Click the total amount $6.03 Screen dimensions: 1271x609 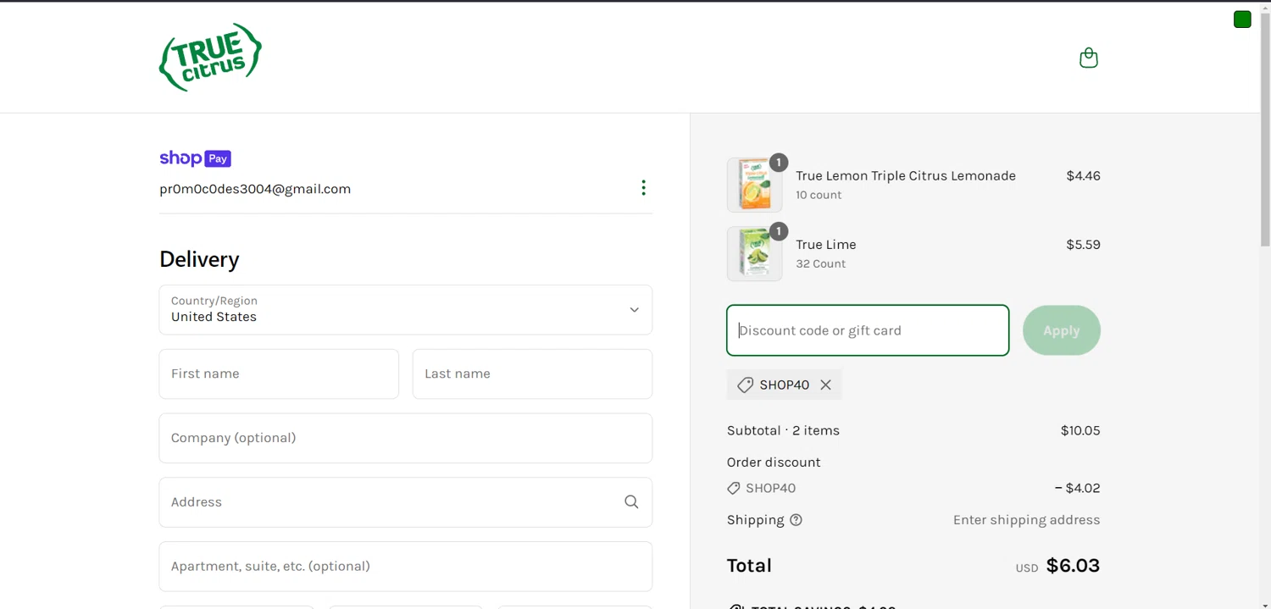click(1073, 566)
